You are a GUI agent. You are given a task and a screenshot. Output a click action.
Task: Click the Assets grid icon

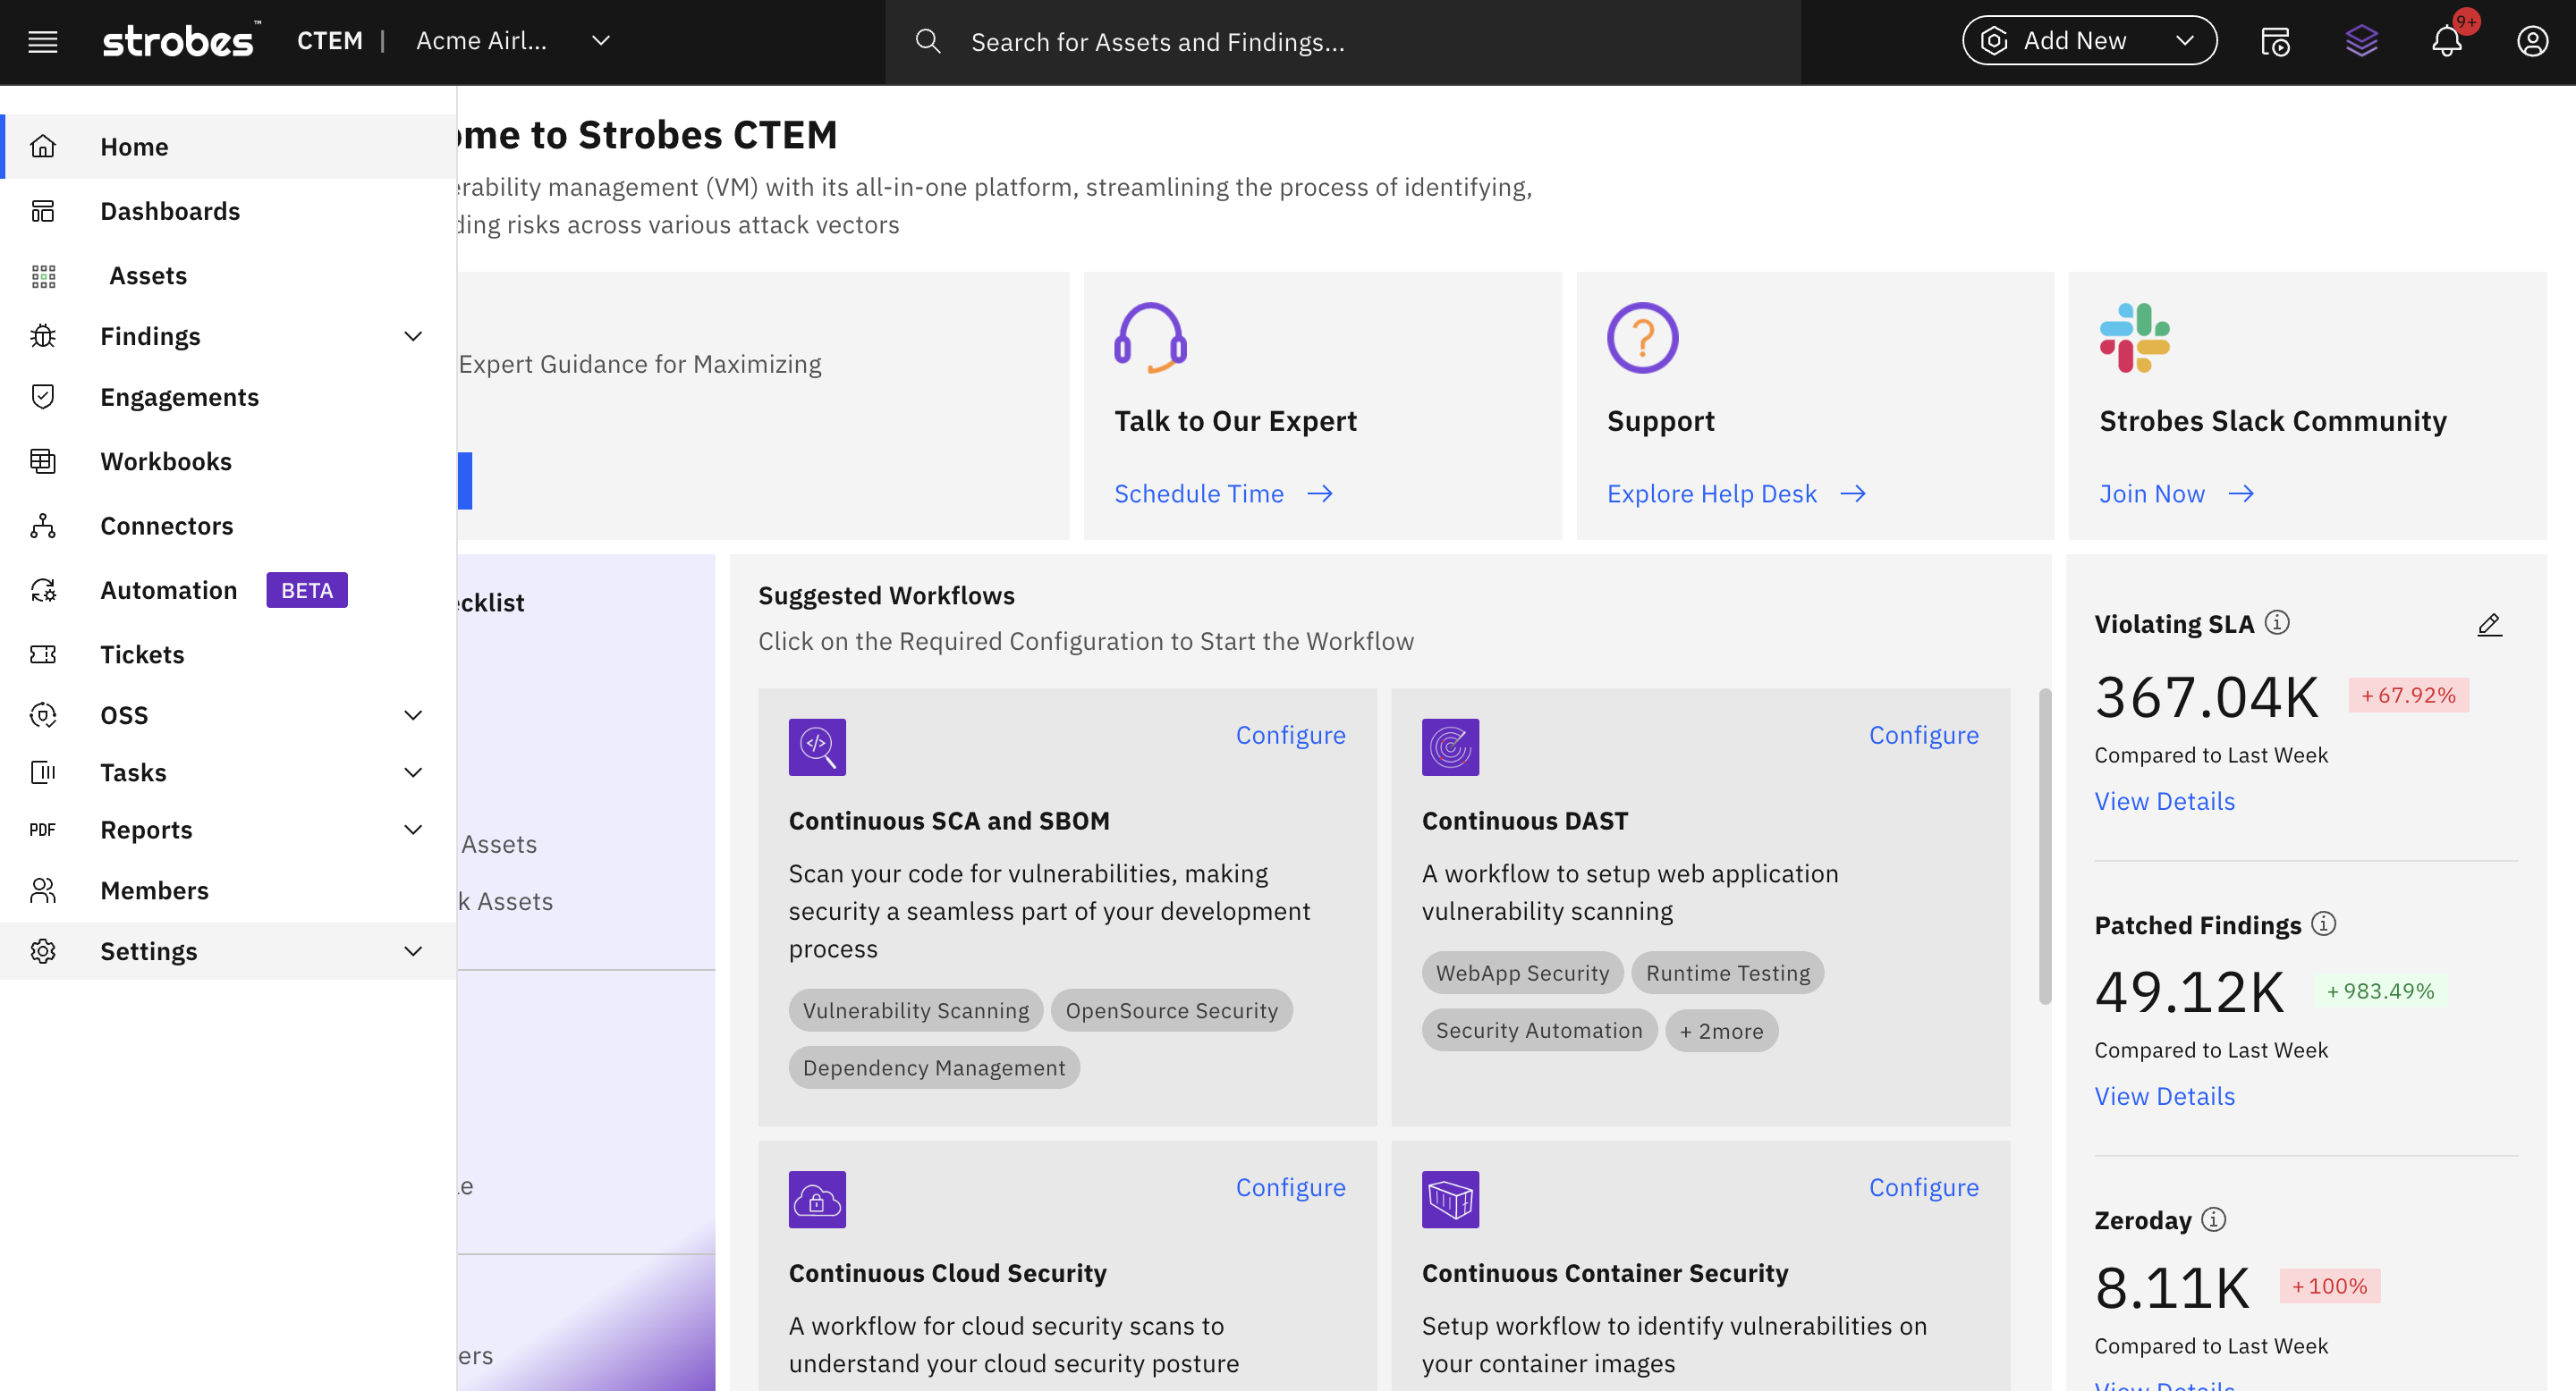(x=43, y=276)
